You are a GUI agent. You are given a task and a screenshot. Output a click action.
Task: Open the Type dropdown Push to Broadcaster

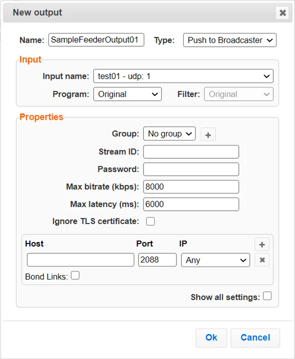click(229, 40)
